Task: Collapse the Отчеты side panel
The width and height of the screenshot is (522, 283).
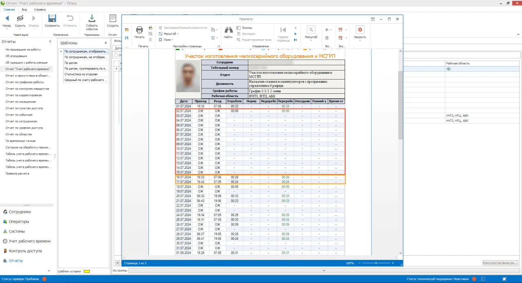Action: click(x=50, y=42)
